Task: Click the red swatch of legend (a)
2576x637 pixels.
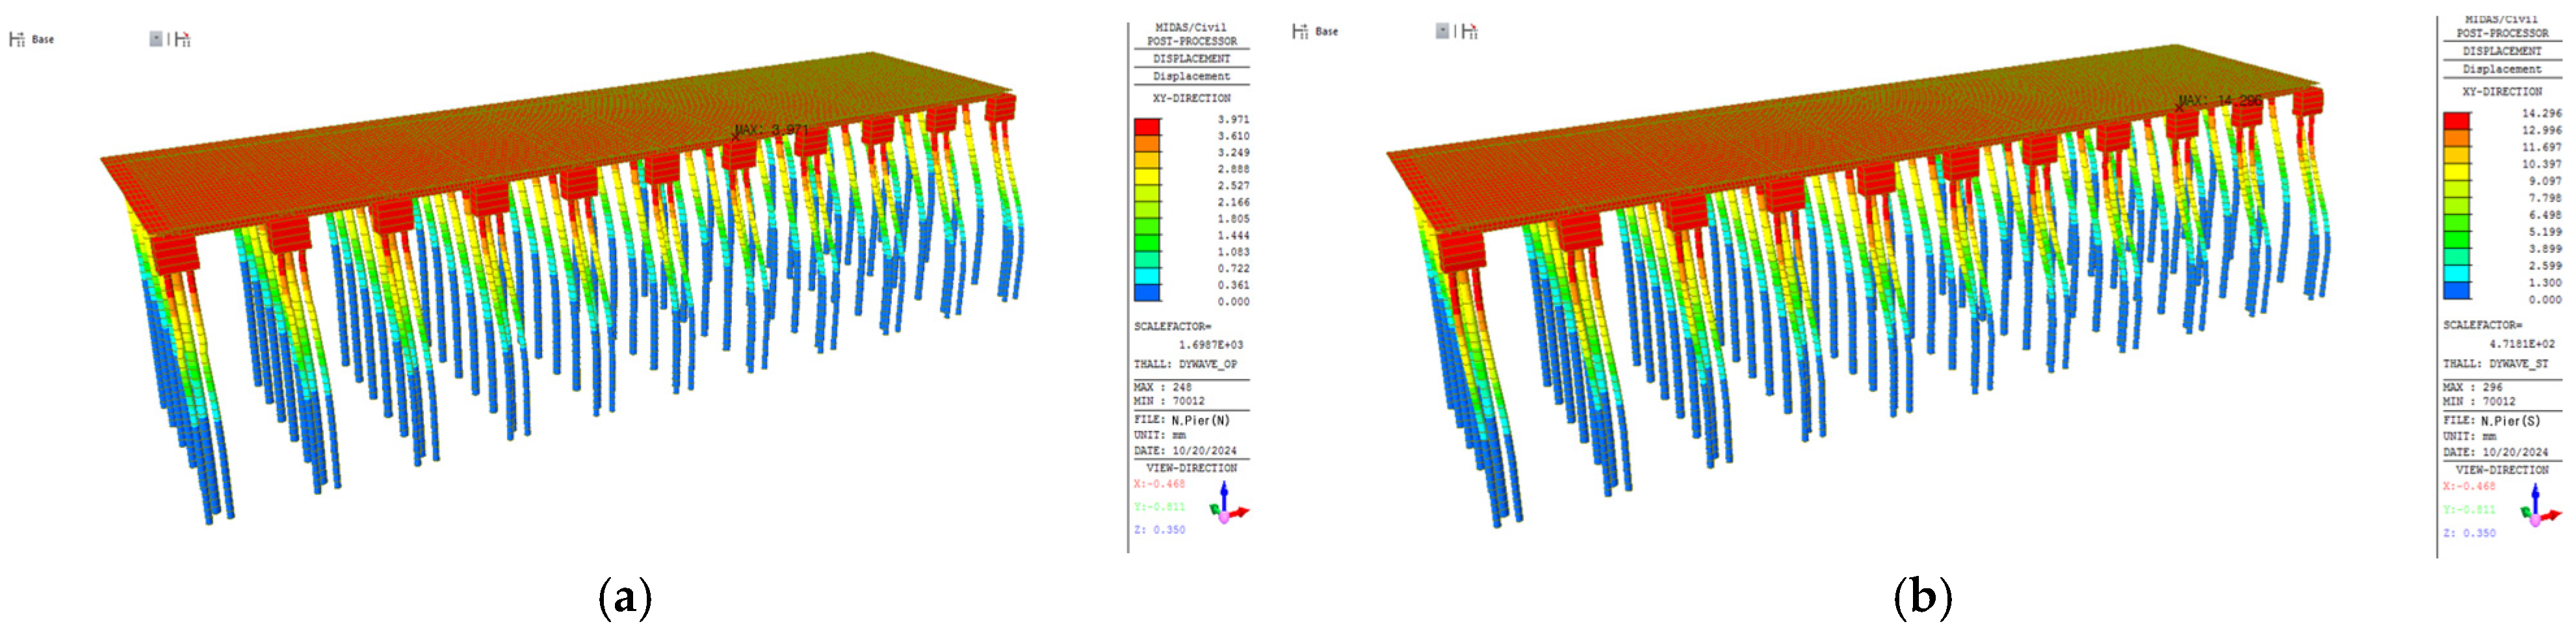Action: point(1146,127)
